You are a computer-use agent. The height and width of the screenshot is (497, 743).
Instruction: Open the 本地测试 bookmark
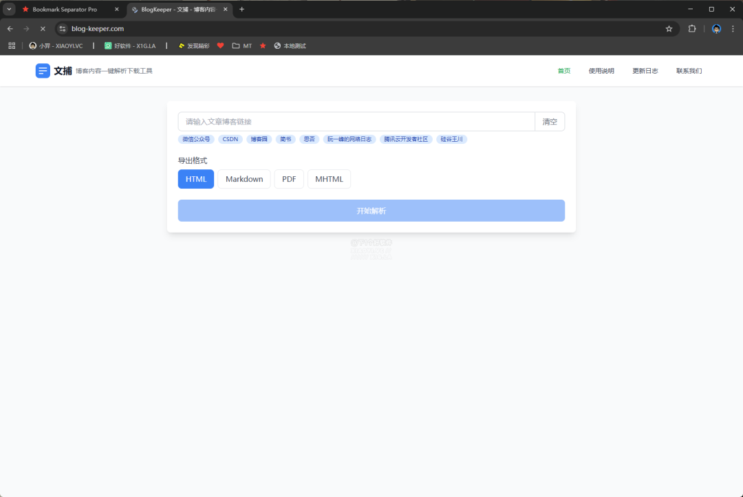tap(290, 46)
